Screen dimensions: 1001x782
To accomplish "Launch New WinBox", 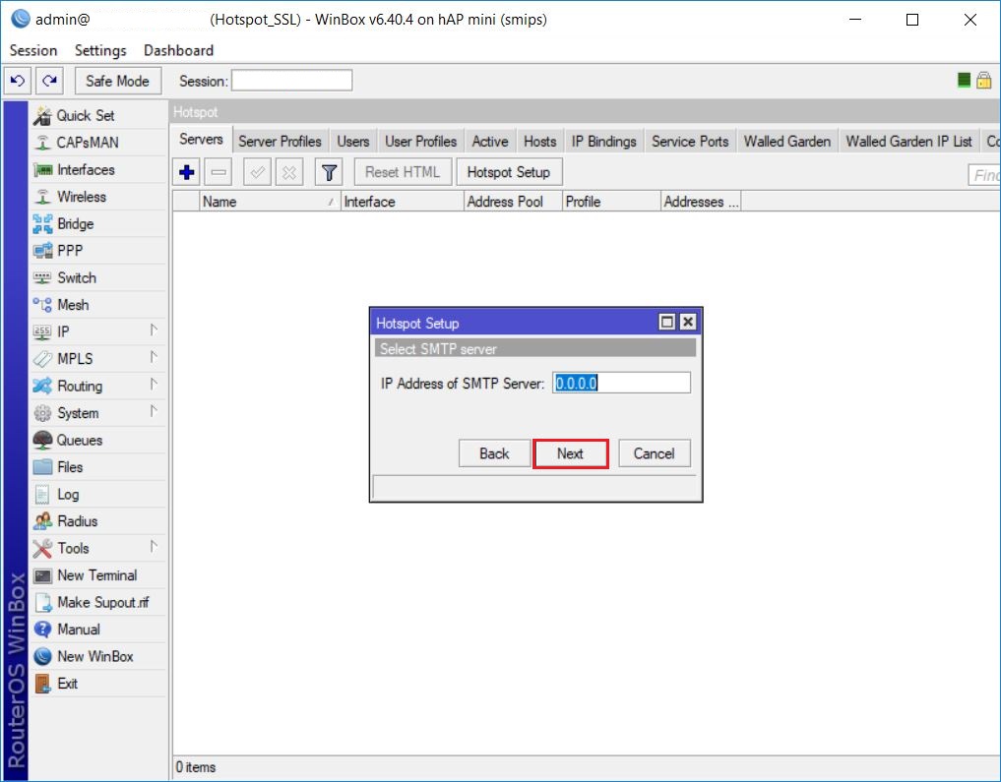I will coord(99,656).
